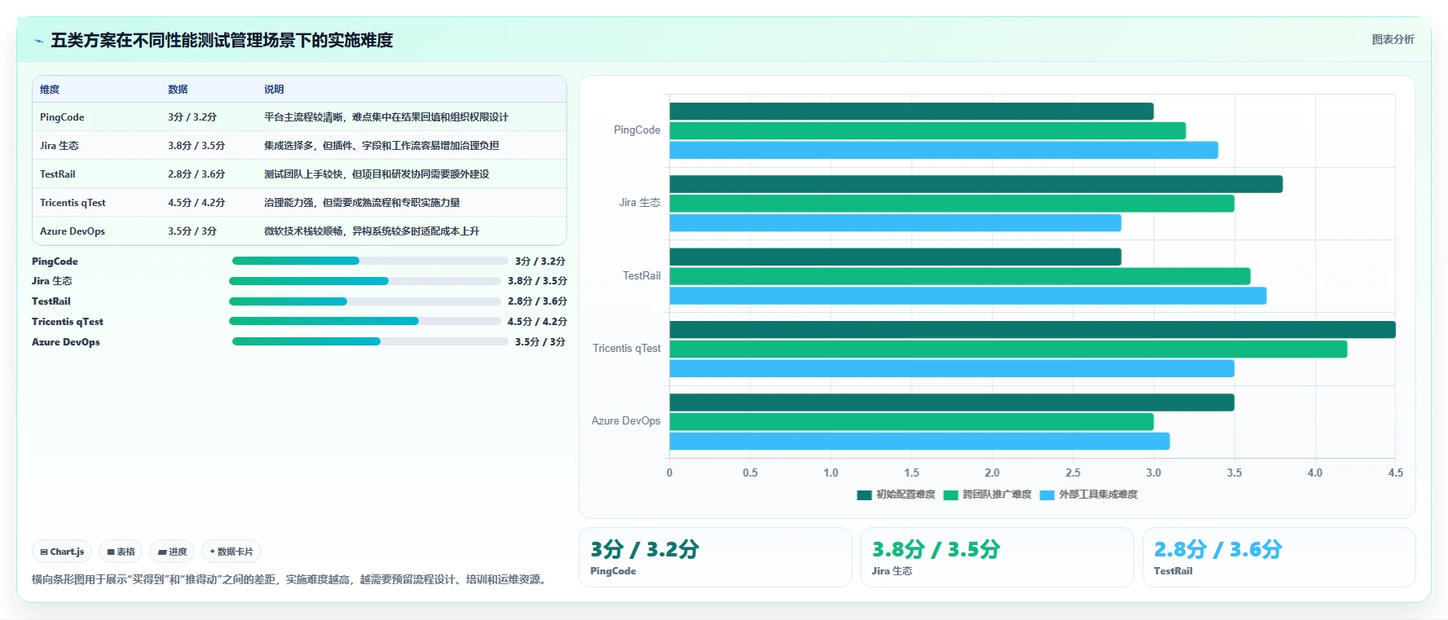Viewport: 1448px width, 620px height.
Task: Click the 4.5 tick on chart x-axis
Action: (x=1396, y=473)
